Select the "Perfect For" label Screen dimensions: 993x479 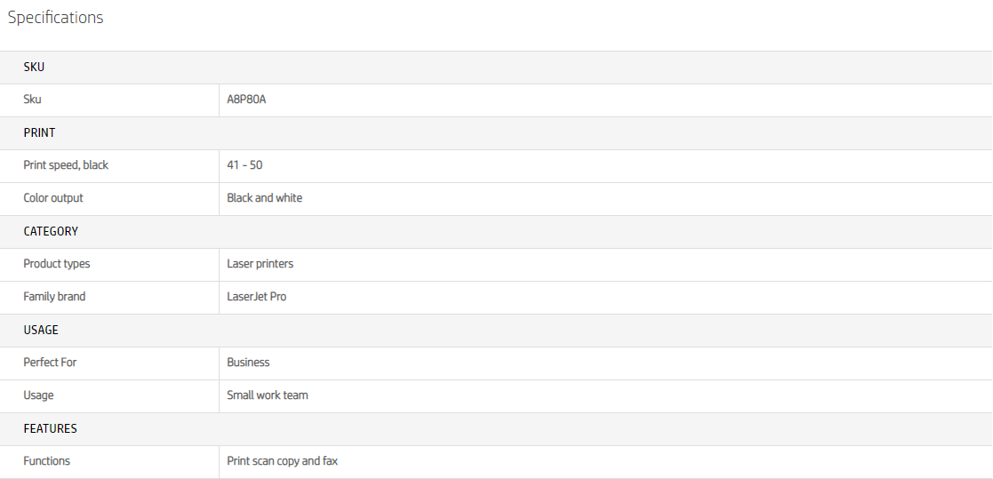coord(50,363)
